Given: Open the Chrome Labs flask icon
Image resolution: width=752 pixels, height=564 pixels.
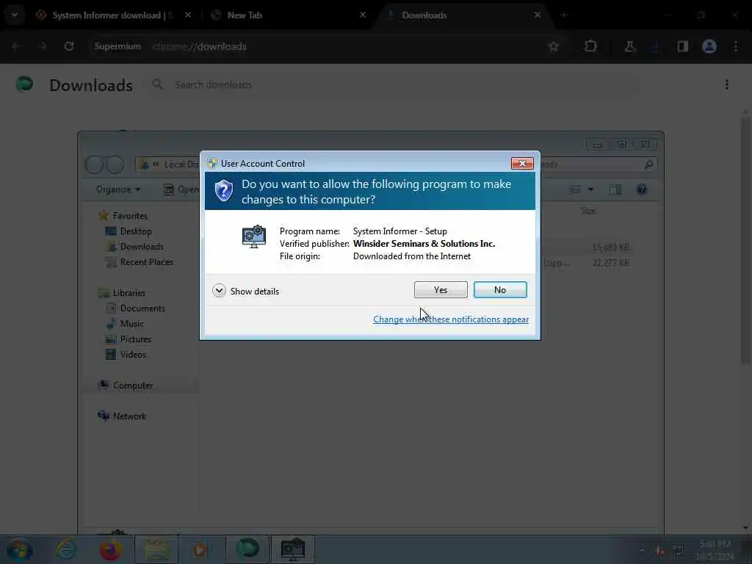Looking at the screenshot, I should pos(629,46).
